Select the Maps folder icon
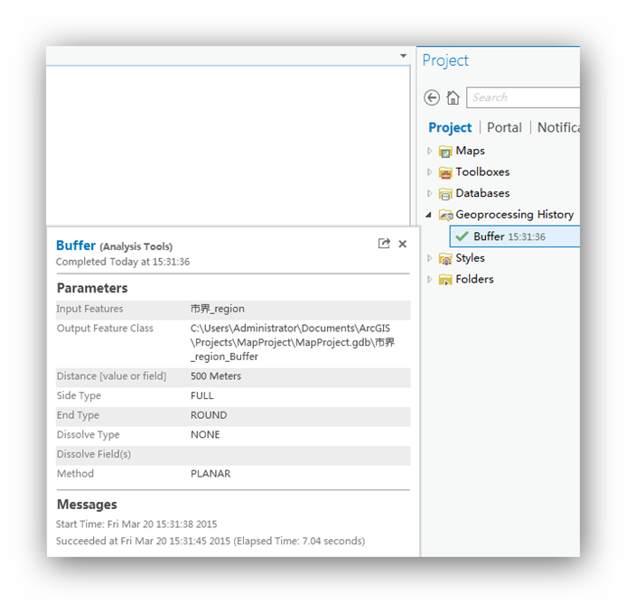 445,152
